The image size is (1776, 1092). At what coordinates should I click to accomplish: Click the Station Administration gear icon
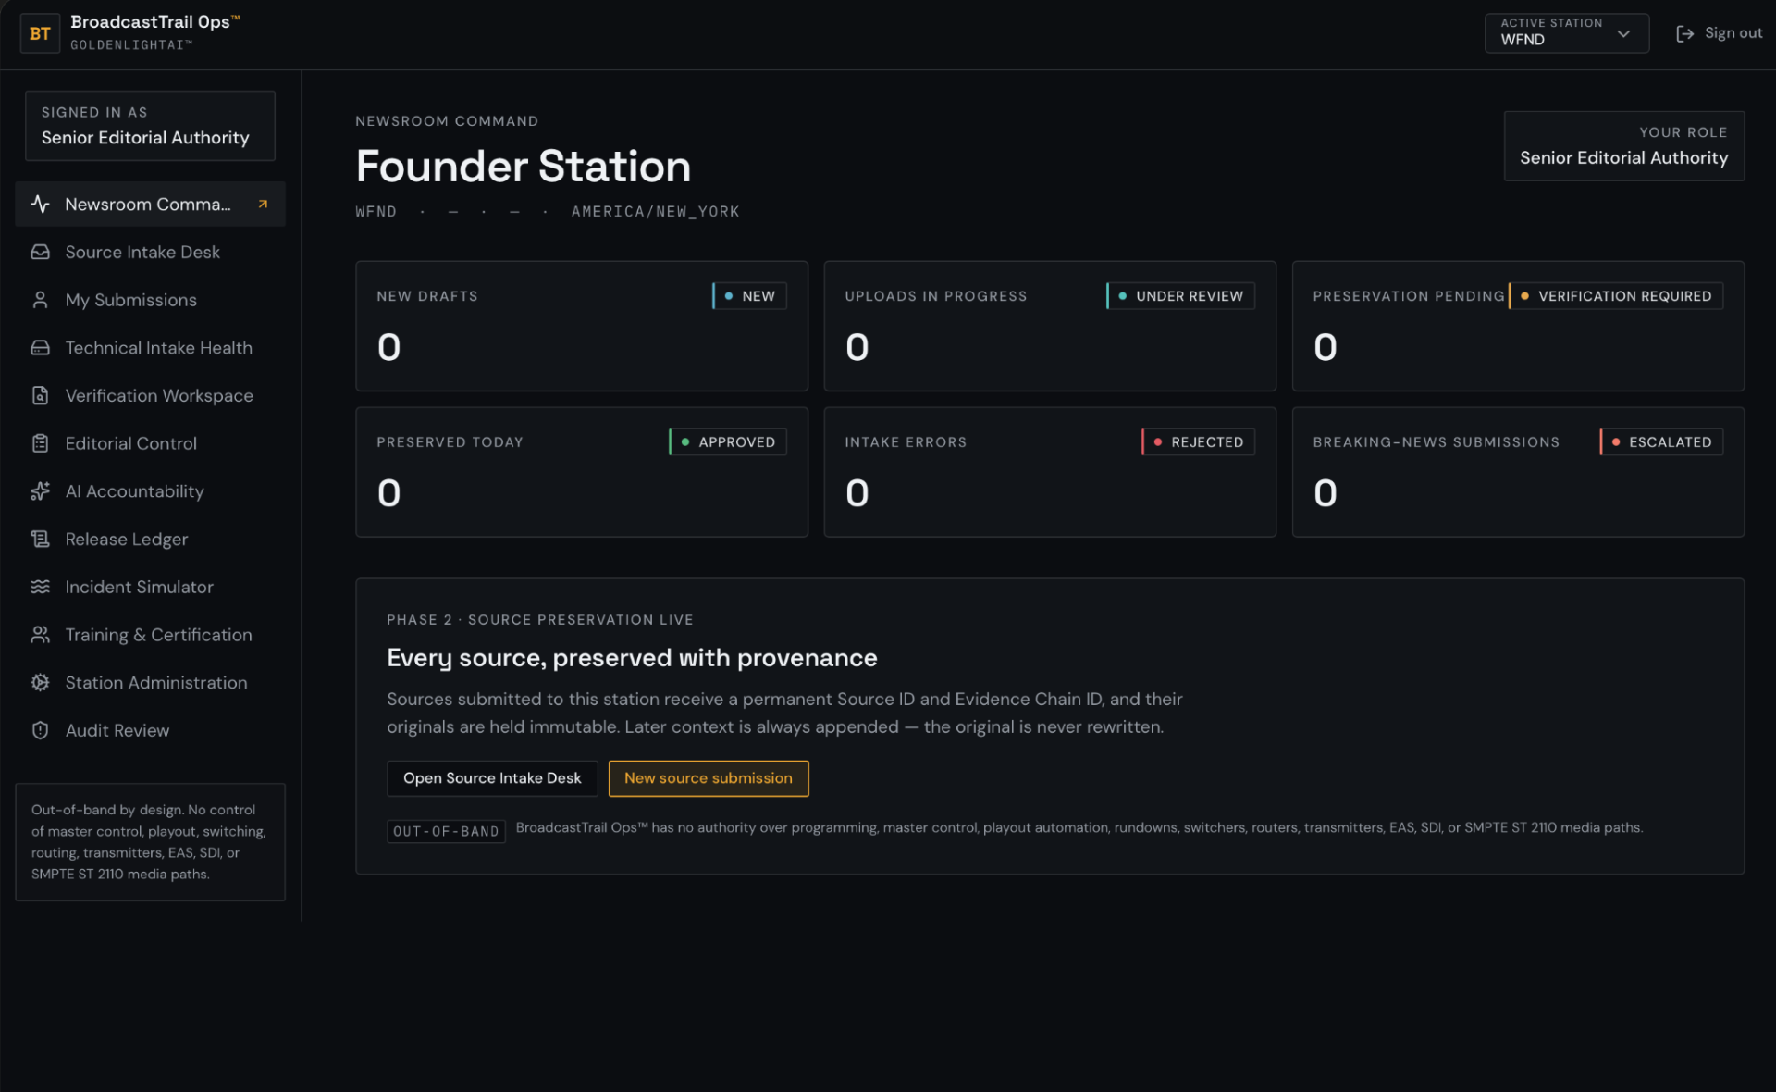[x=40, y=682]
